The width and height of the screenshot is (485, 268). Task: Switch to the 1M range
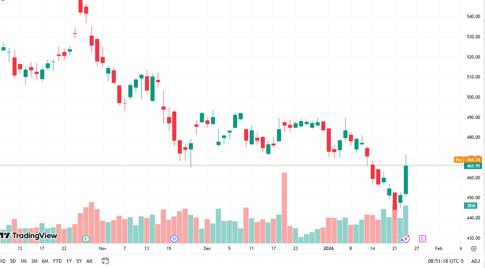tap(24, 261)
